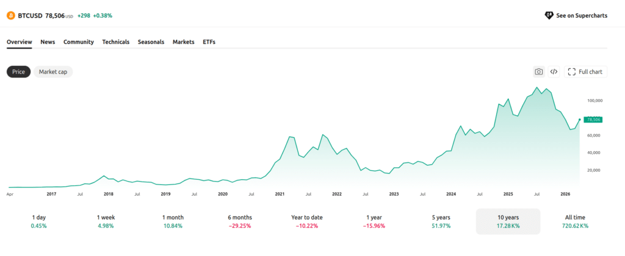Go to the Community tab

tap(79, 42)
